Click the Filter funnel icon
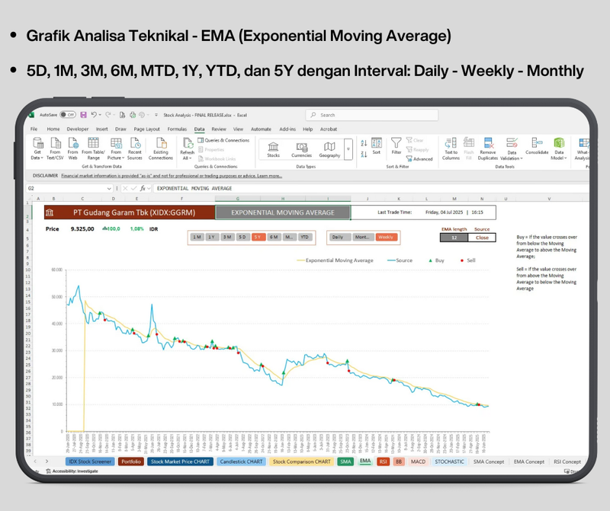 396,146
